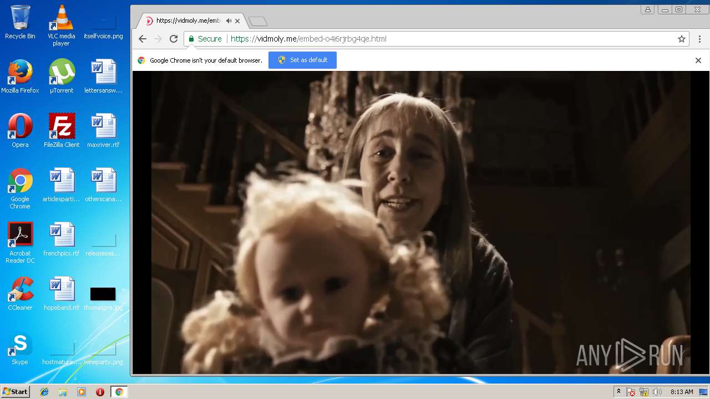Select the otherscana... document icon
The height and width of the screenshot is (399, 710).
(x=103, y=185)
